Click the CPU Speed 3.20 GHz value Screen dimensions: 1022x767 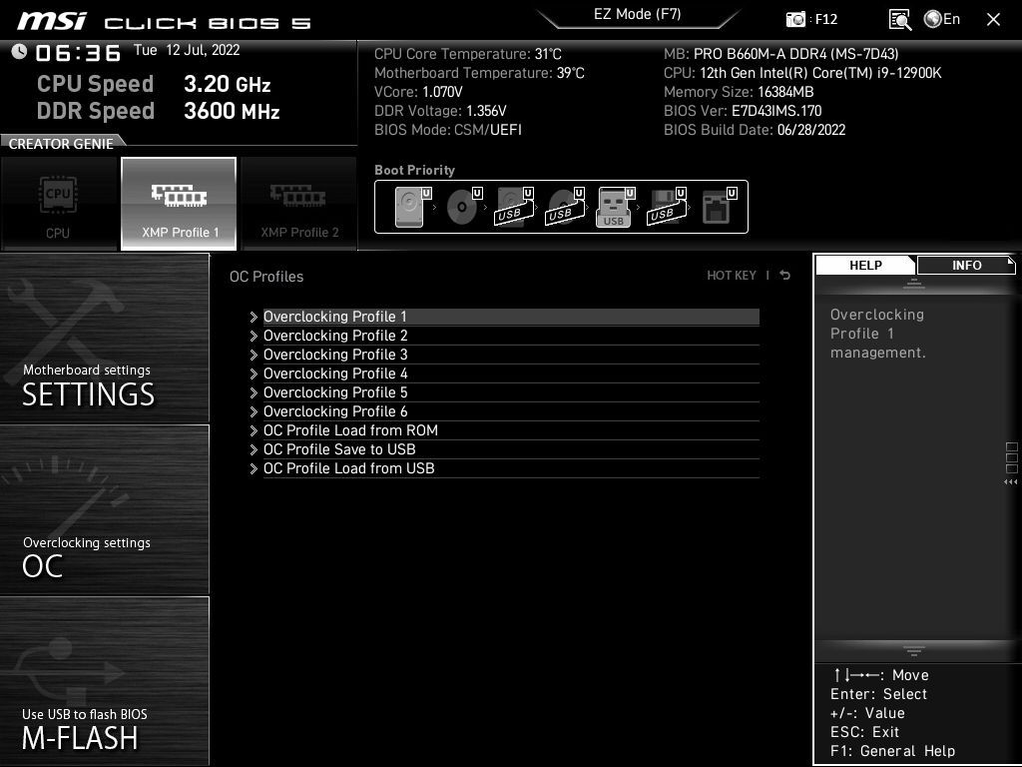pos(227,84)
